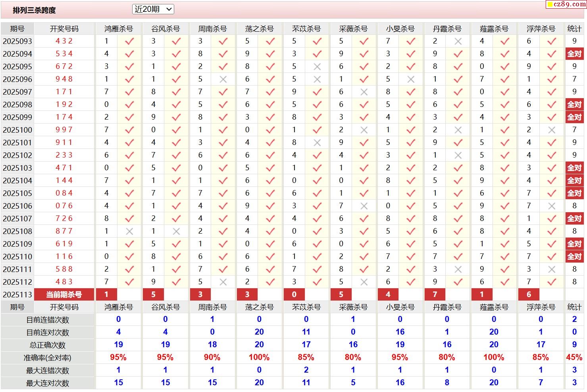Click the red checkmark in 浮萍杀号 for row 2025112

pos(552,282)
